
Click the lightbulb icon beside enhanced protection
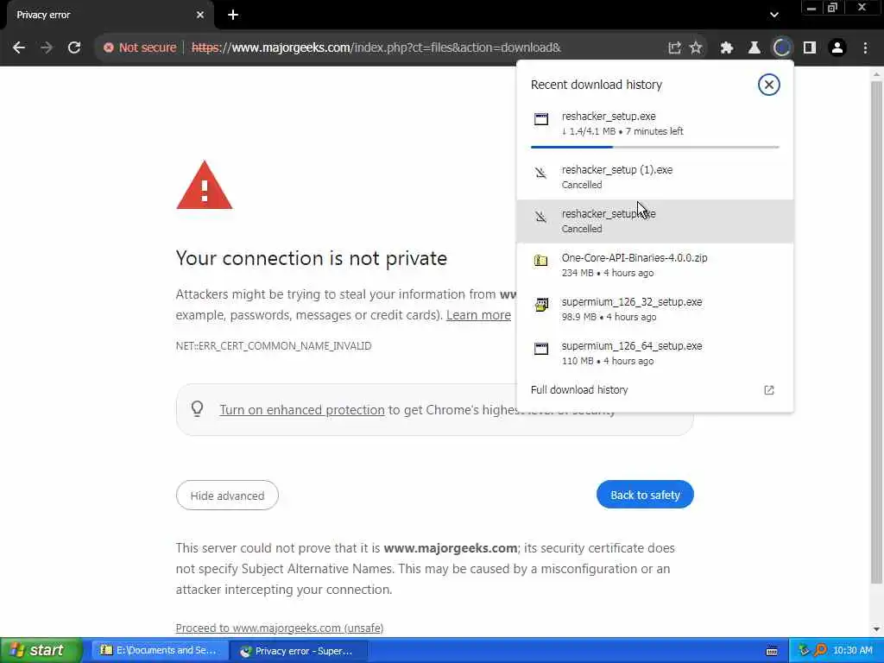pos(198,408)
